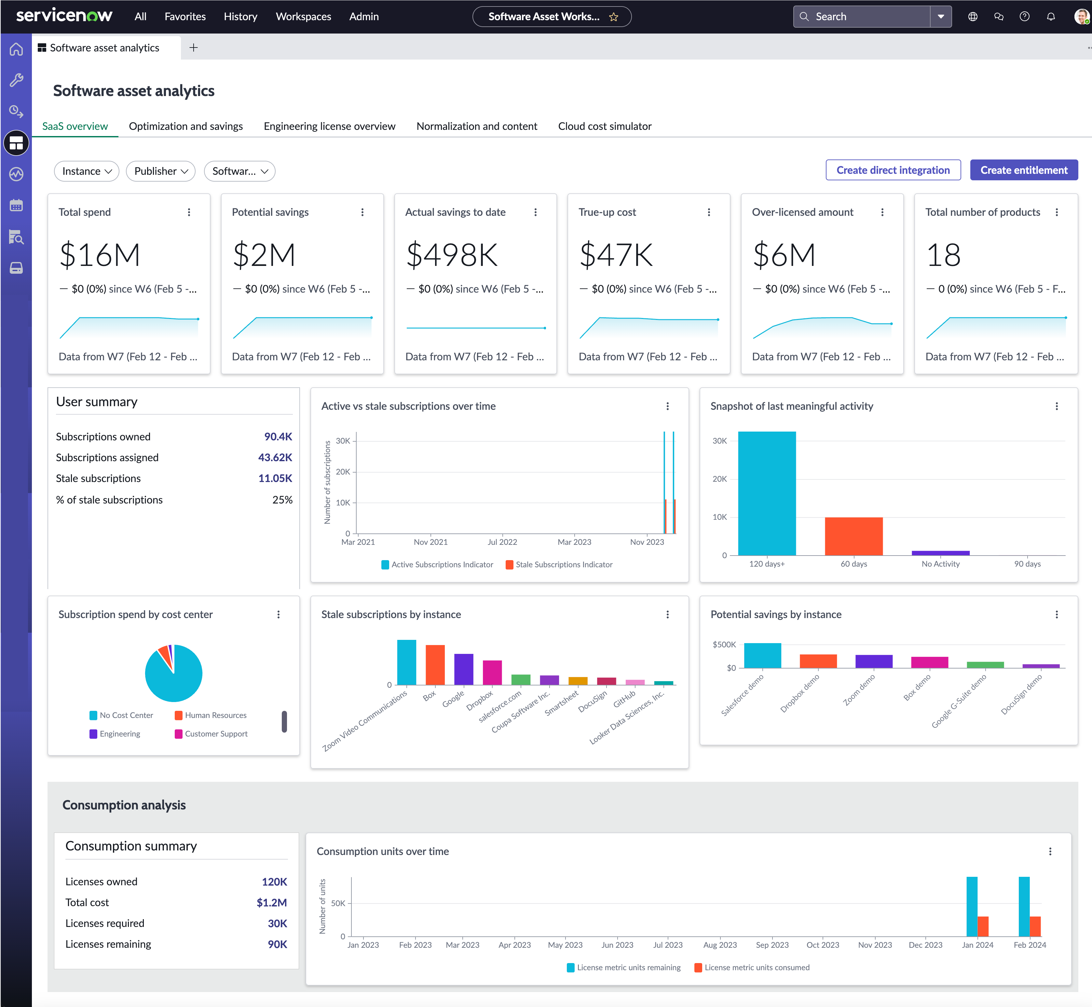
Task: Click the globe icon in header
Action: tap(973, 17)
